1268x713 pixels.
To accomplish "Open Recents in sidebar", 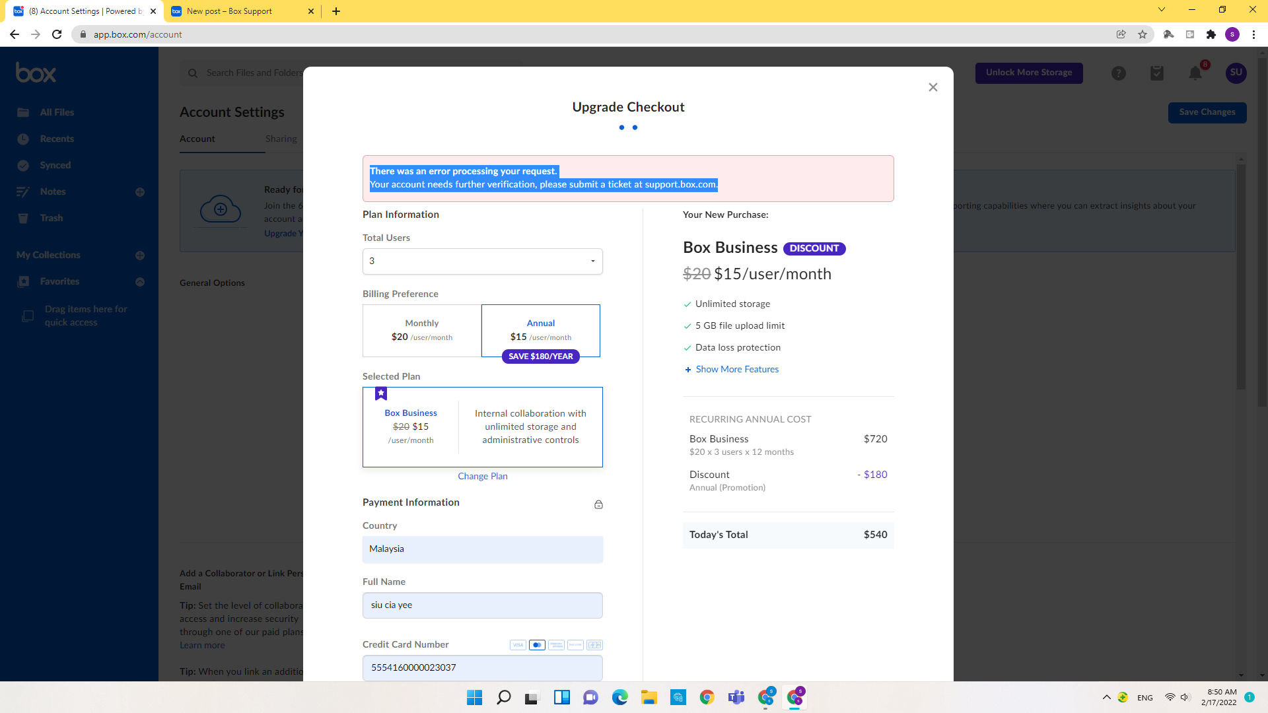I will [x=57, y=139].
